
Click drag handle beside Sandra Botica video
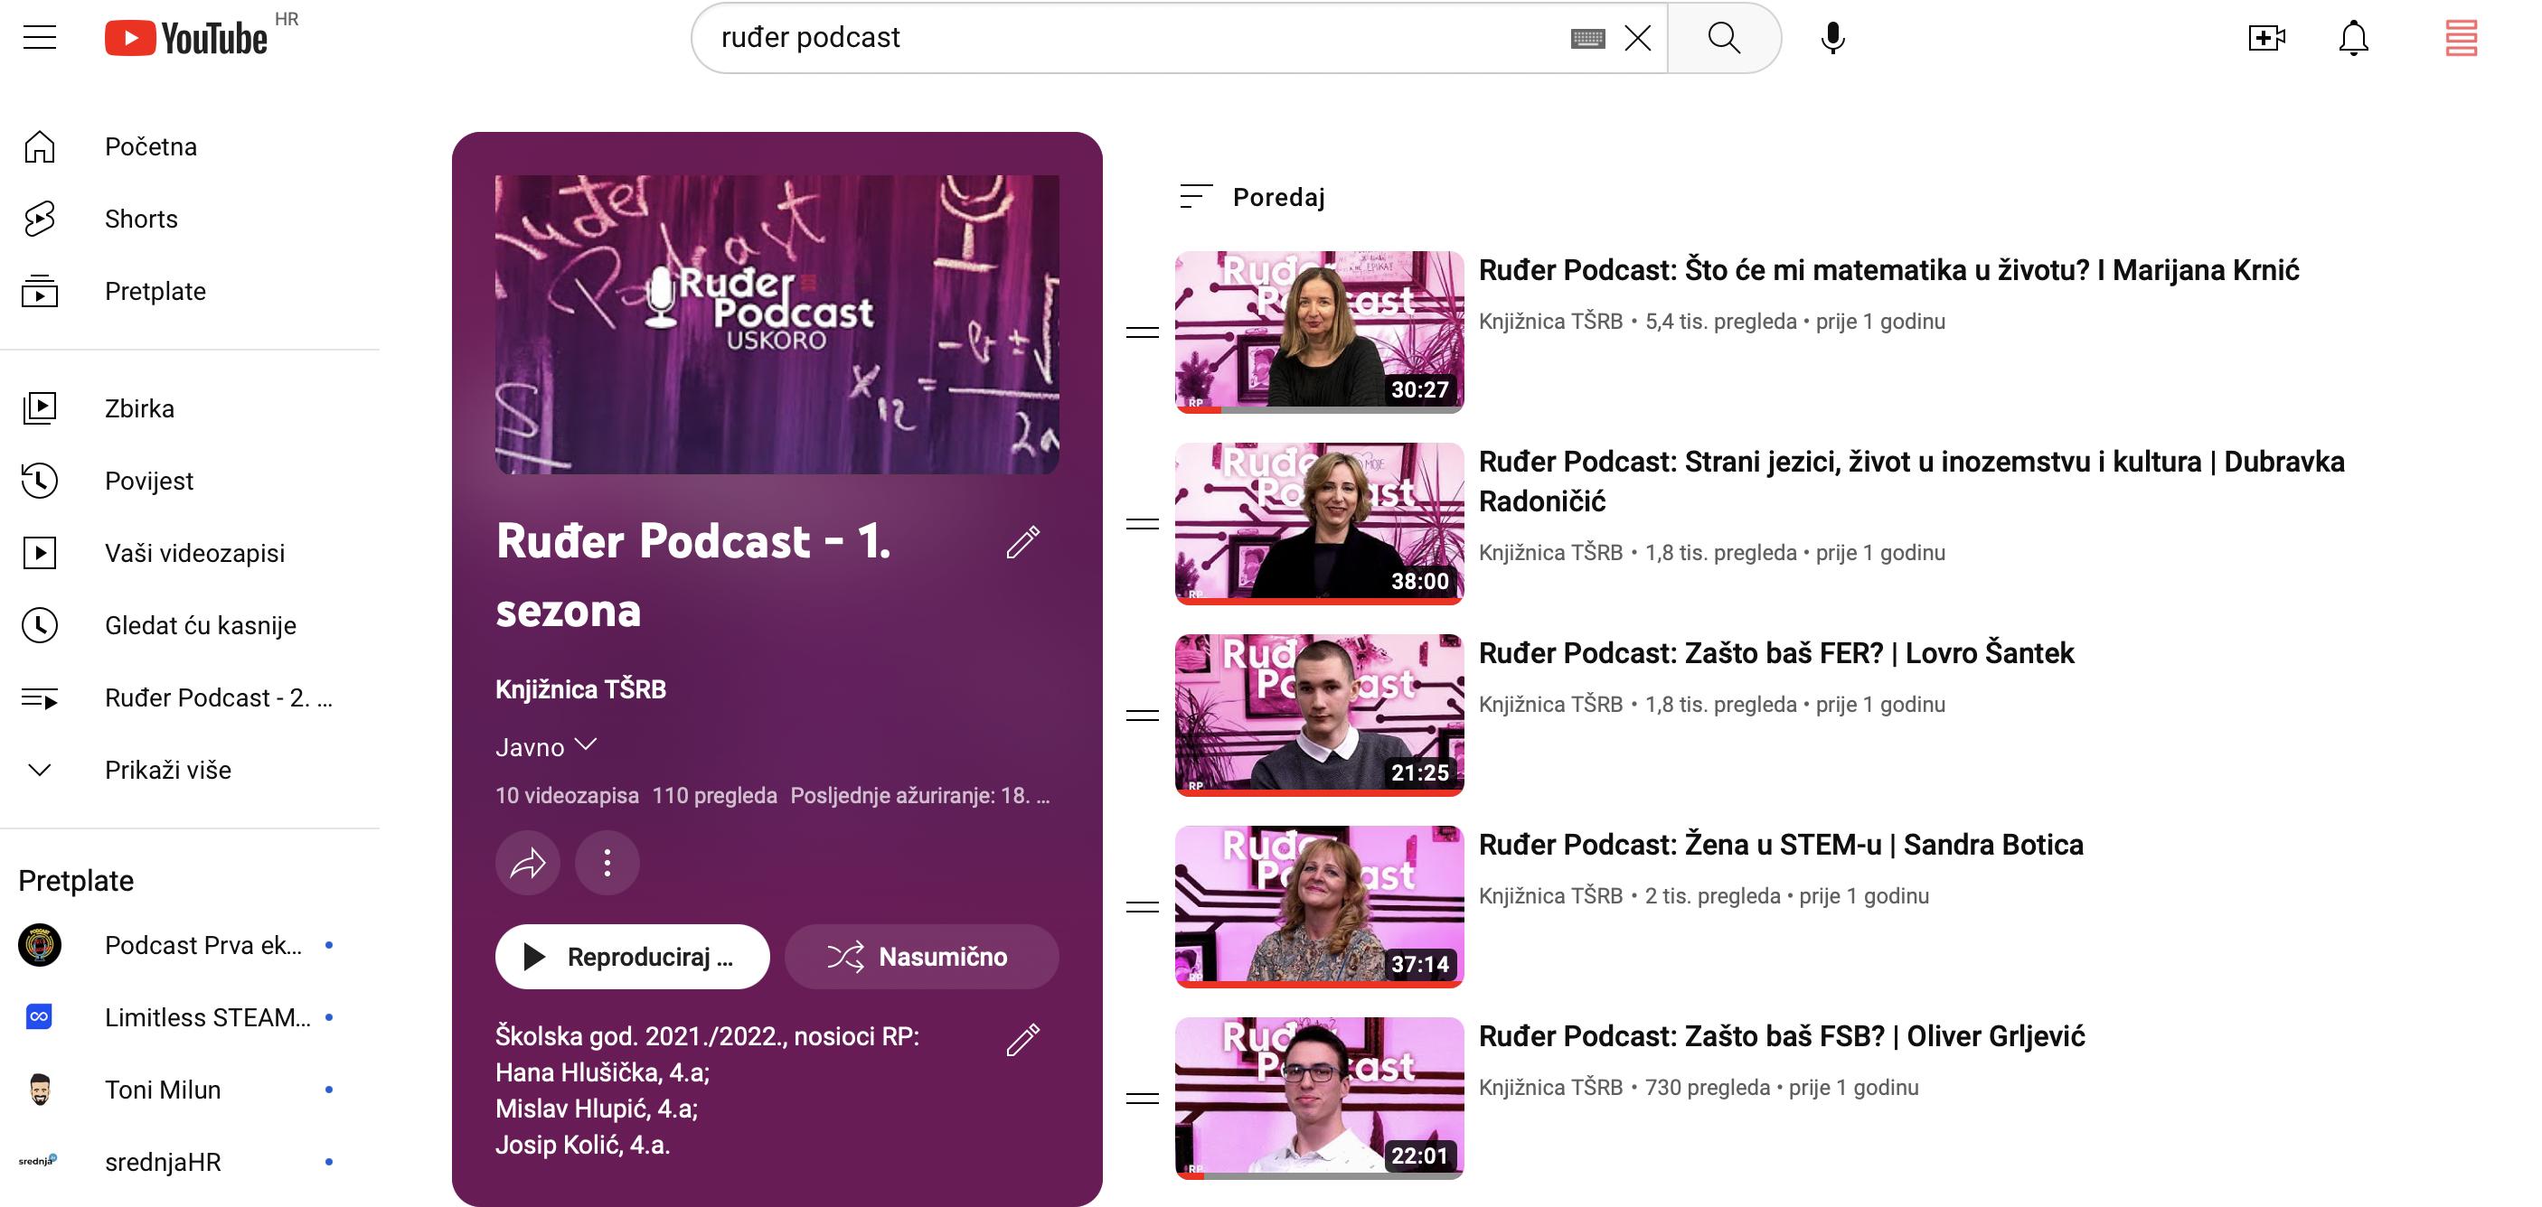[1142, 906]
